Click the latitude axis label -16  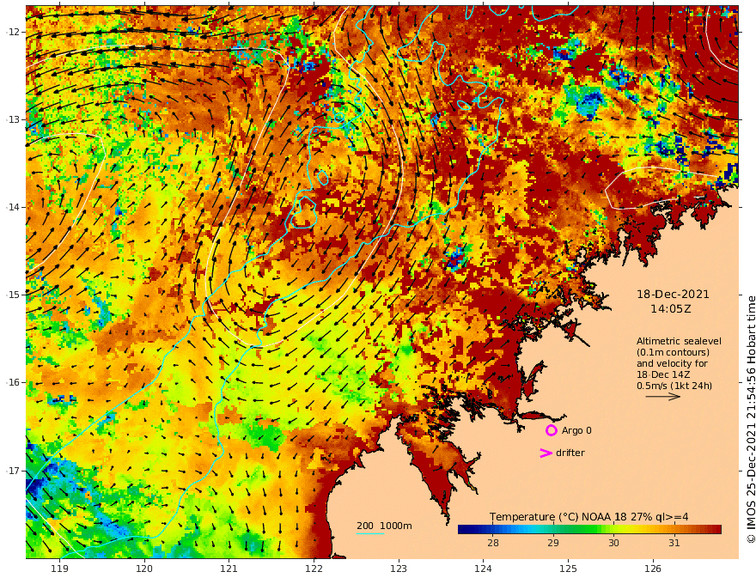point(13,382)
